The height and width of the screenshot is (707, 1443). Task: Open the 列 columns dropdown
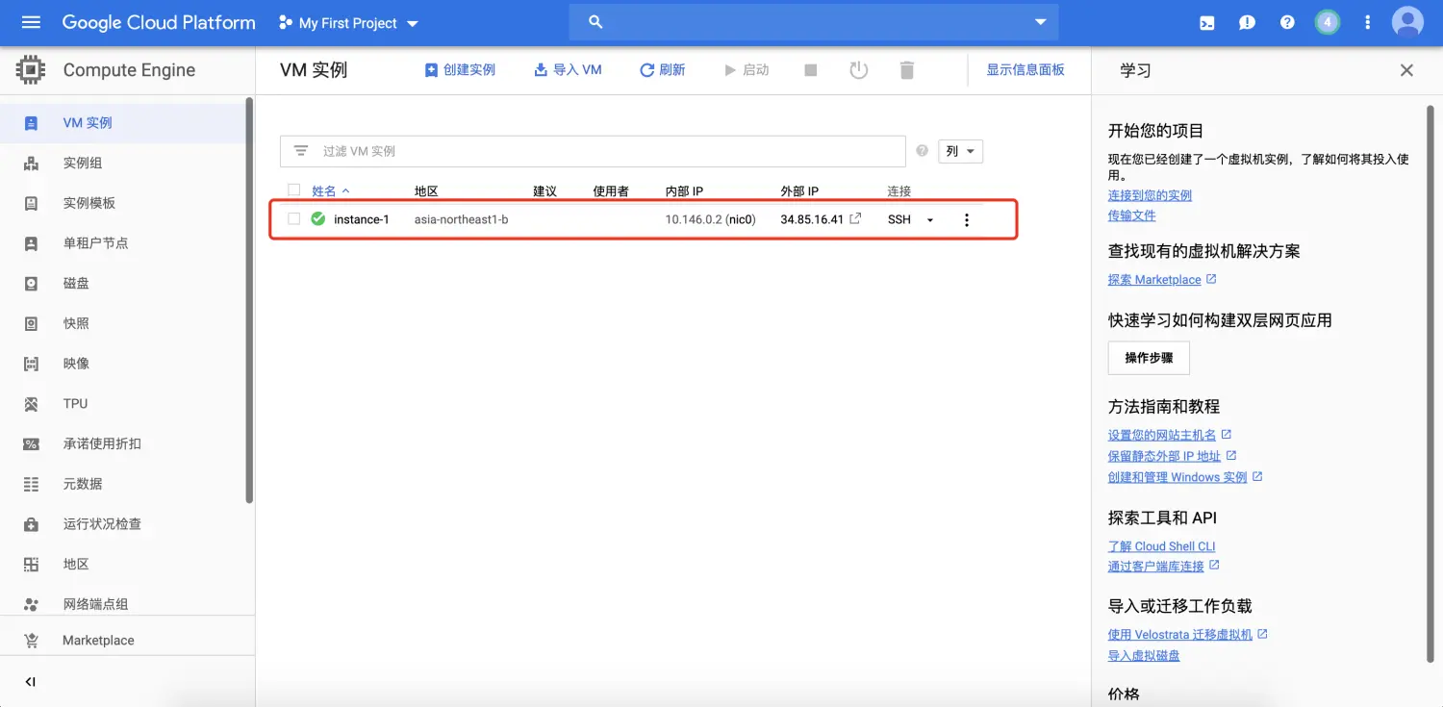point(960,151)
